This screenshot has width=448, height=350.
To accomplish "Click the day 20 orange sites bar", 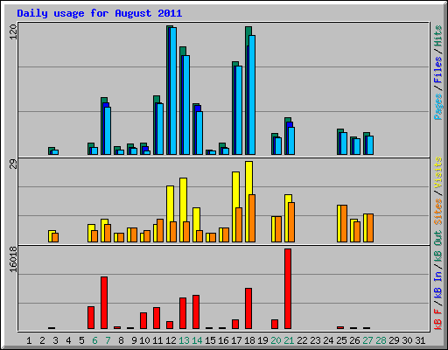I will tap(278, 229).
